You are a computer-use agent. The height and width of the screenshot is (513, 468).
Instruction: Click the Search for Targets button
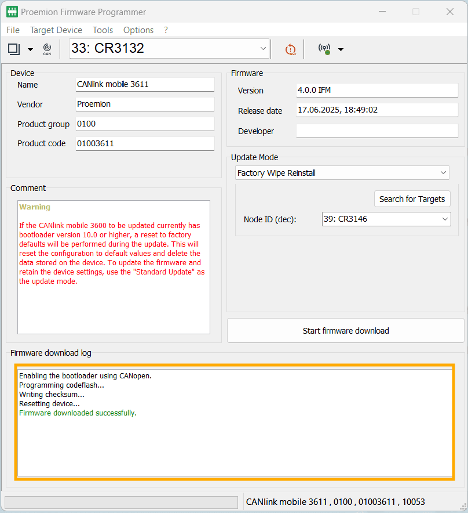[x=412, y=199]
